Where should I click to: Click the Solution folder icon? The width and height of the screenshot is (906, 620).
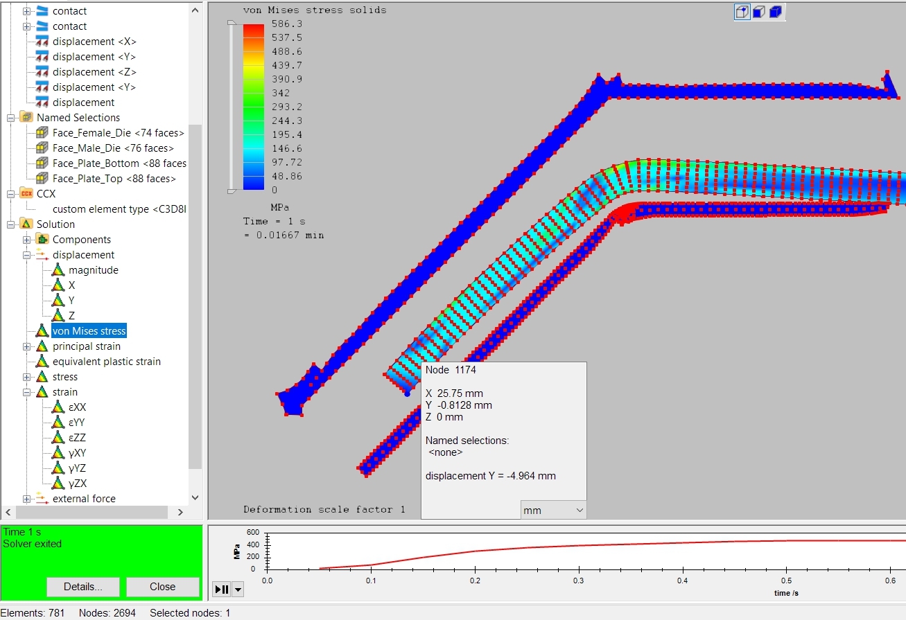point(26,224)
